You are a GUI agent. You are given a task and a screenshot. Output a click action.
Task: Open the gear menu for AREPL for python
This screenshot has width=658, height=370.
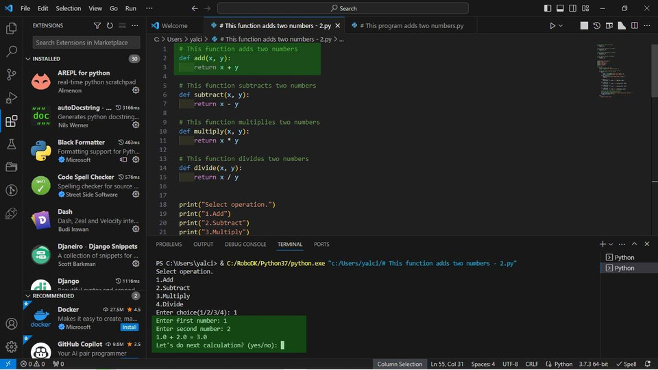[136, 90]
